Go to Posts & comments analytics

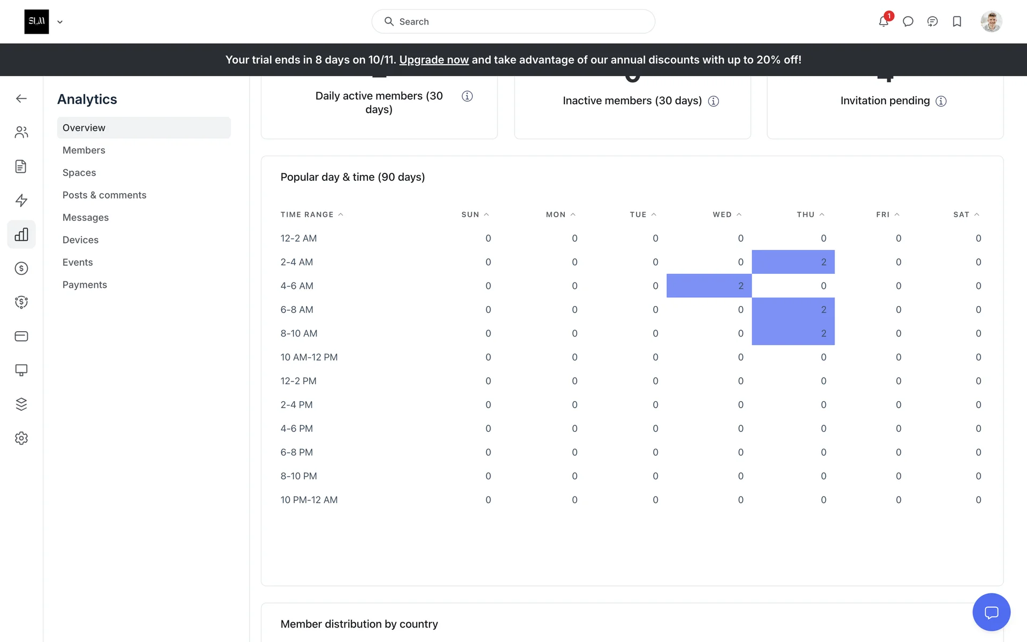coord(104,195)
